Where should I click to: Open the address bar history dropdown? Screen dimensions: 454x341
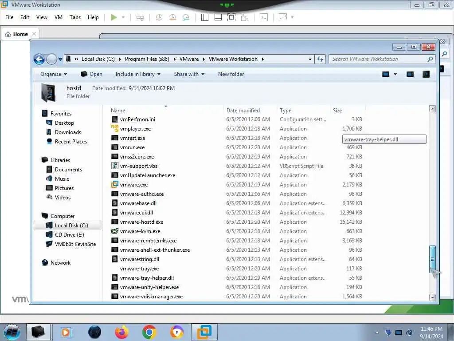tap(310, 59)
